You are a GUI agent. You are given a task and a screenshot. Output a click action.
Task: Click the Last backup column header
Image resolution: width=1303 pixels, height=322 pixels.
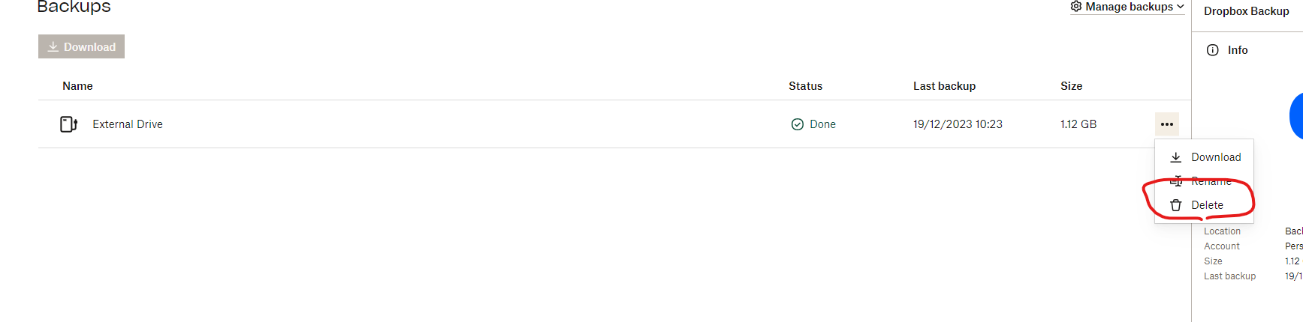pos(944,86)
